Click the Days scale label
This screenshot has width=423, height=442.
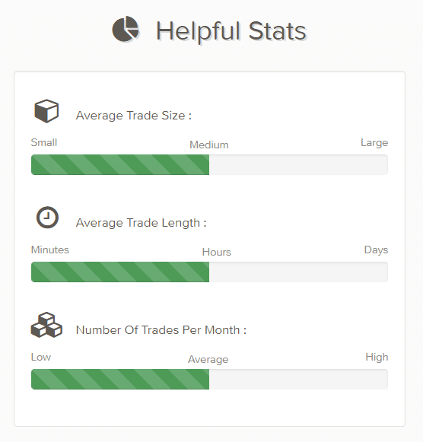tap(376, 250)
